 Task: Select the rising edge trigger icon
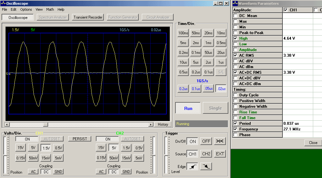pos(192,166)
